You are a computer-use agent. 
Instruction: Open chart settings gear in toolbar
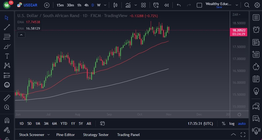coord(257,5)
